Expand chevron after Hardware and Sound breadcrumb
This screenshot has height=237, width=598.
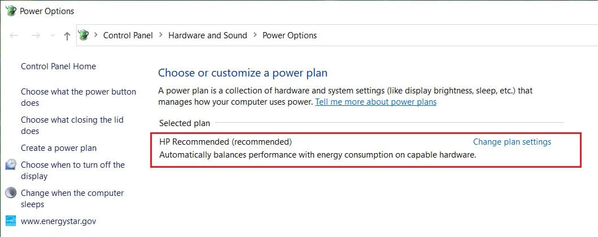pyautogui.click(x=255, y=35)
